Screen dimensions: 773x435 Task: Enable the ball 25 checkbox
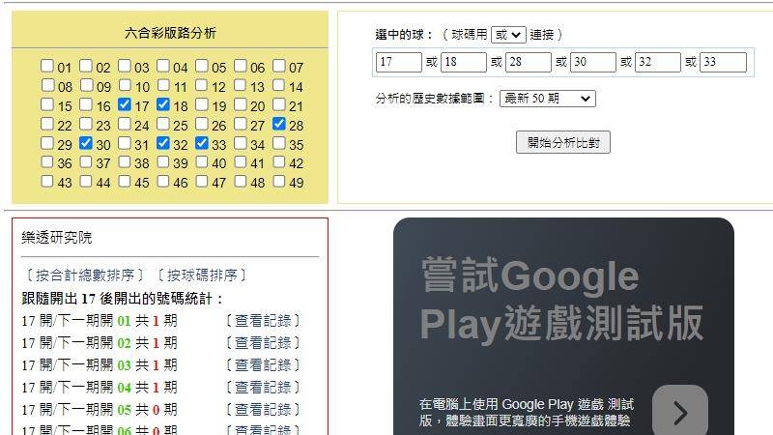(163, 124)
